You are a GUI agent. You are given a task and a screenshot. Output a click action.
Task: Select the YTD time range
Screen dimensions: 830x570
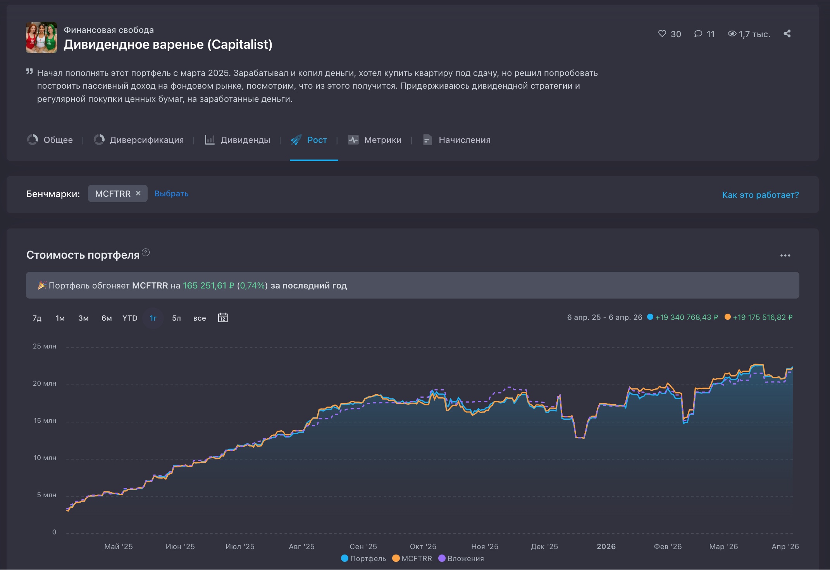[x=130, y=318]
